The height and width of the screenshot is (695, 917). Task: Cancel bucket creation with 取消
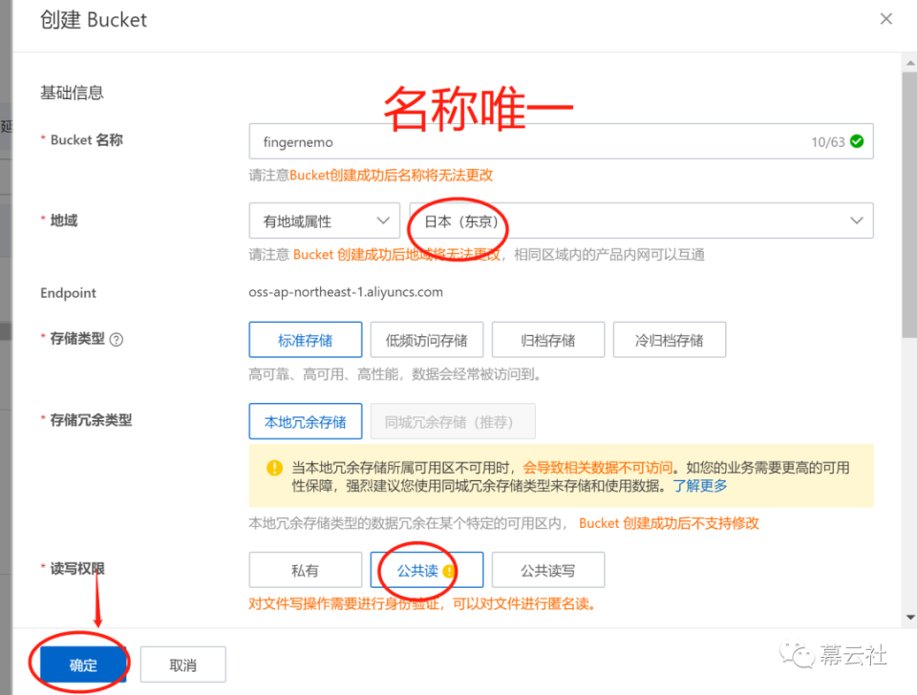point(182,663)
